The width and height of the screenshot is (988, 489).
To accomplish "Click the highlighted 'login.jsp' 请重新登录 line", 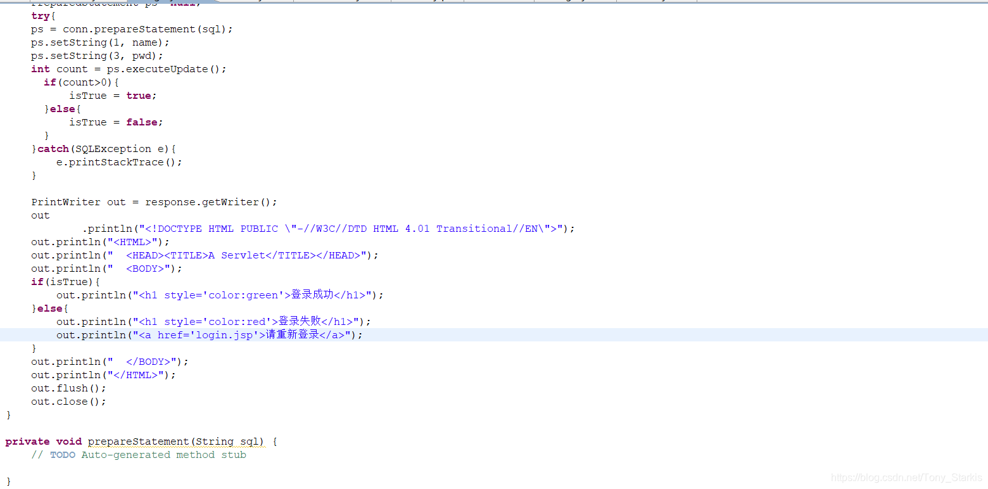I will click(x=210, y=335).
